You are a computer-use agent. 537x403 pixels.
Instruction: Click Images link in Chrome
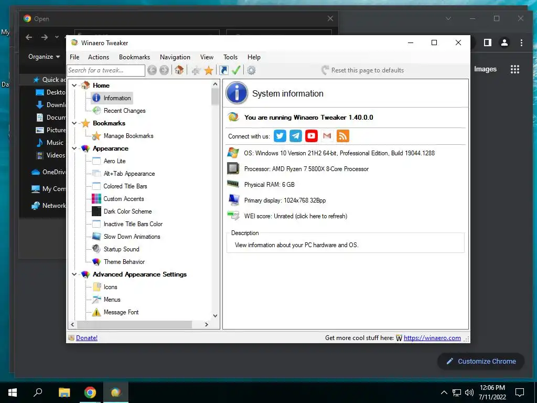coord(485,69)
